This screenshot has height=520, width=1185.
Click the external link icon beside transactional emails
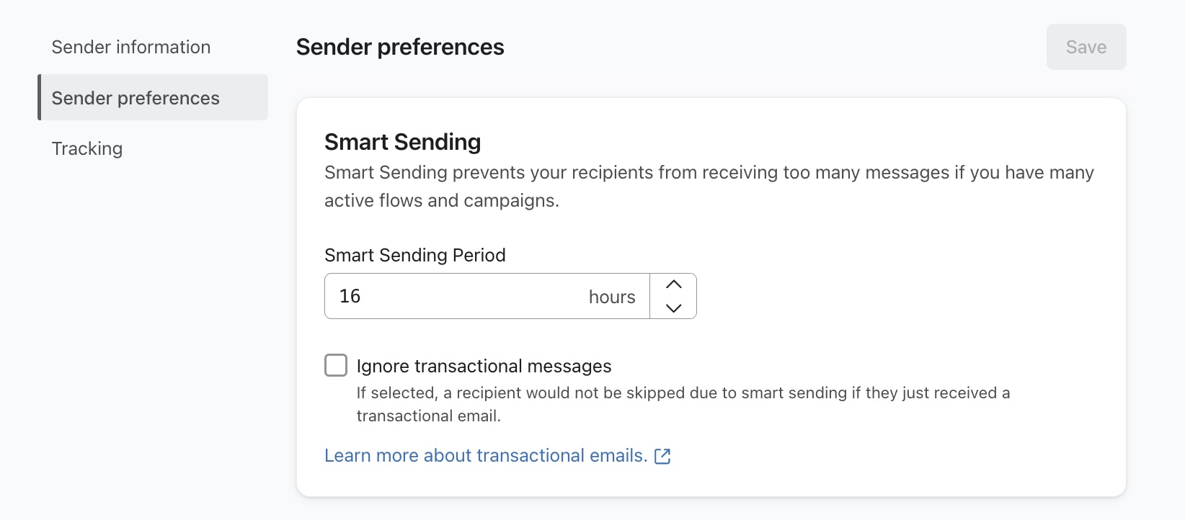662,455
